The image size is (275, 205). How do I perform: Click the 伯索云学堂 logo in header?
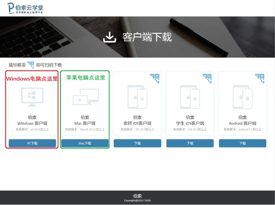[25, 8]
